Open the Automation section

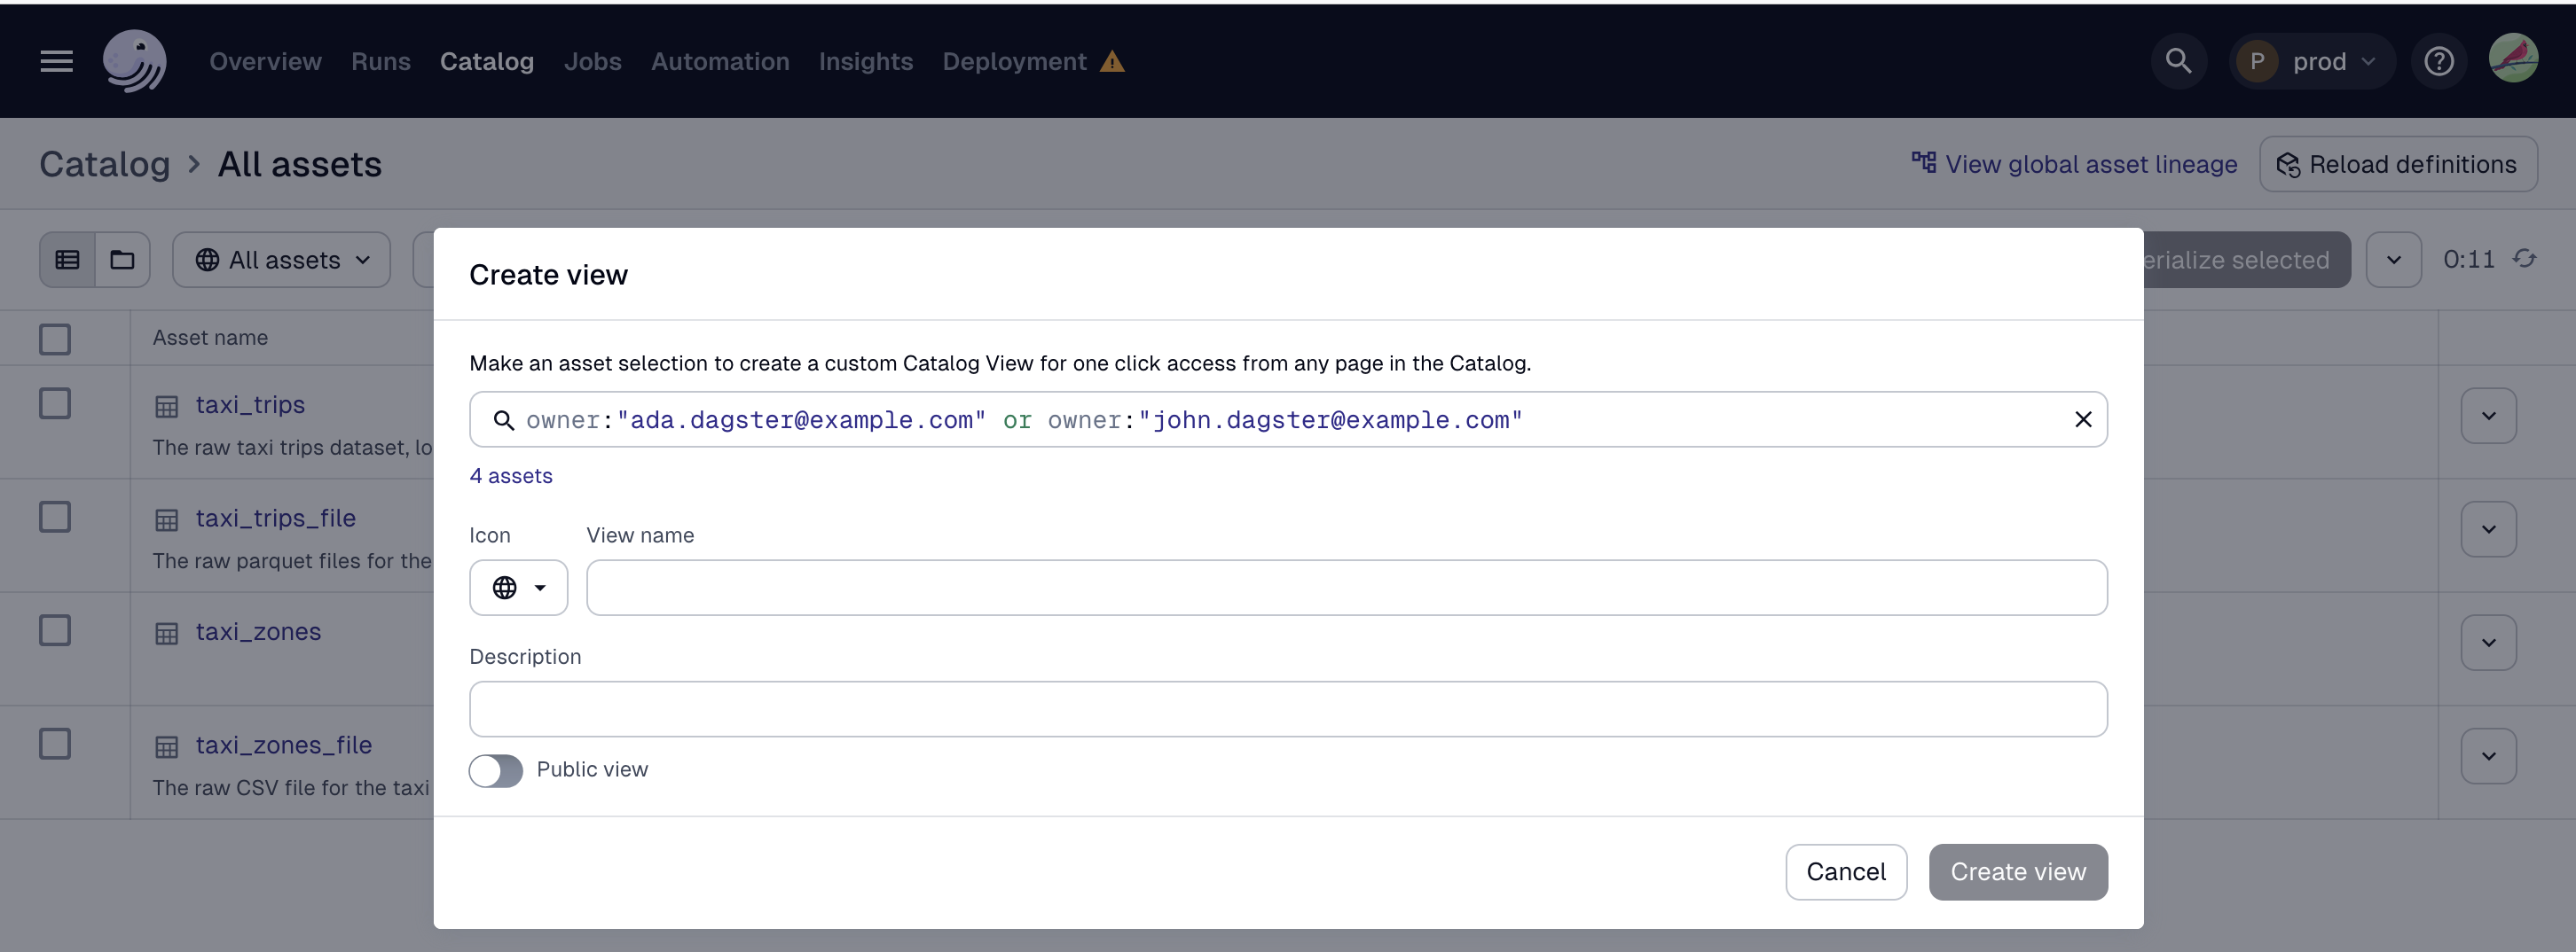tap(719, 61)
